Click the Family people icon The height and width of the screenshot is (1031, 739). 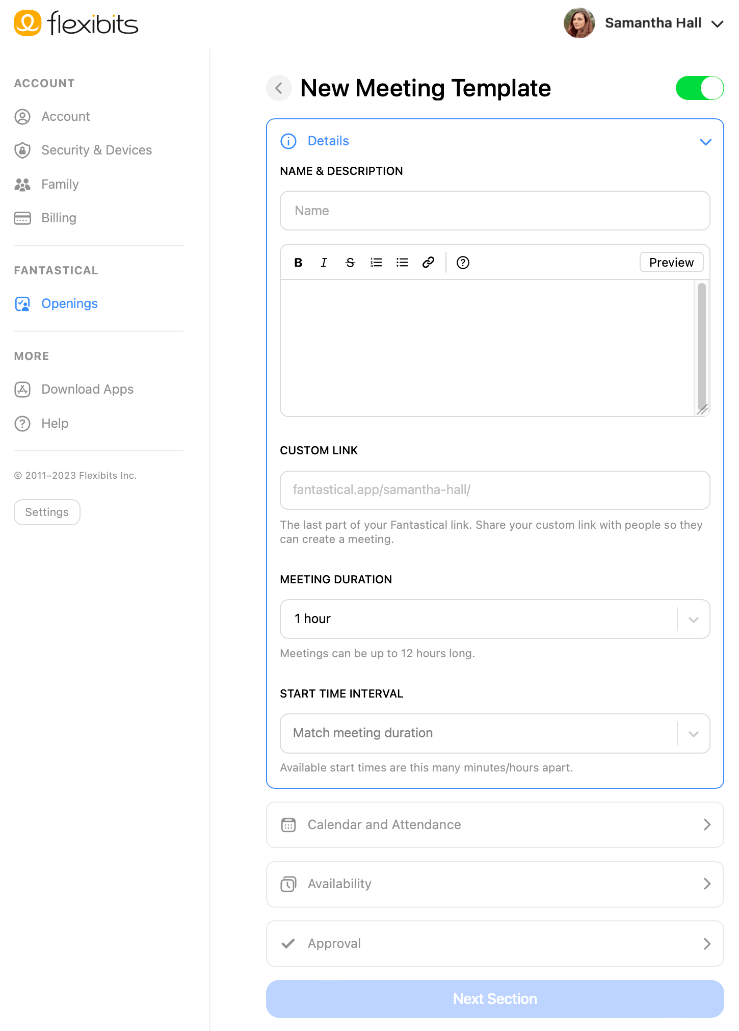22,185
